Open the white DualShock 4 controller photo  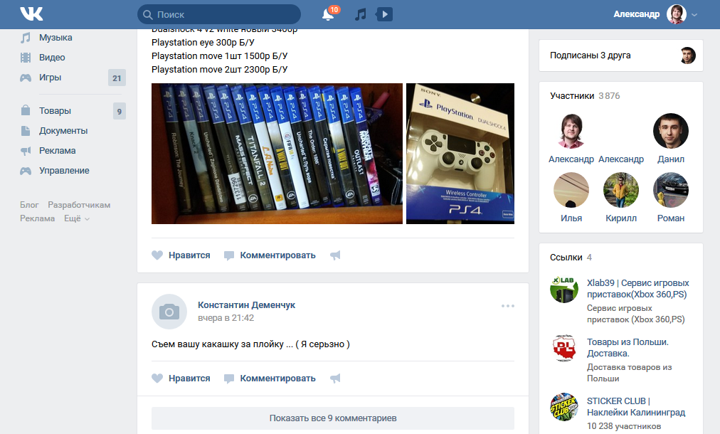pos(460,154)
